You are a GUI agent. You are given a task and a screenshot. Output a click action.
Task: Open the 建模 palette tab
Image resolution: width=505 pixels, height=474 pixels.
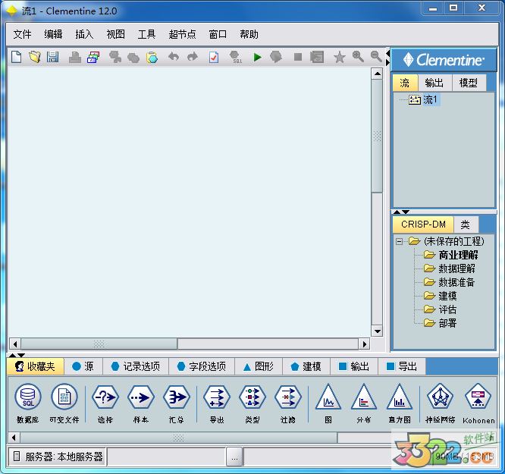coord(306,366)
